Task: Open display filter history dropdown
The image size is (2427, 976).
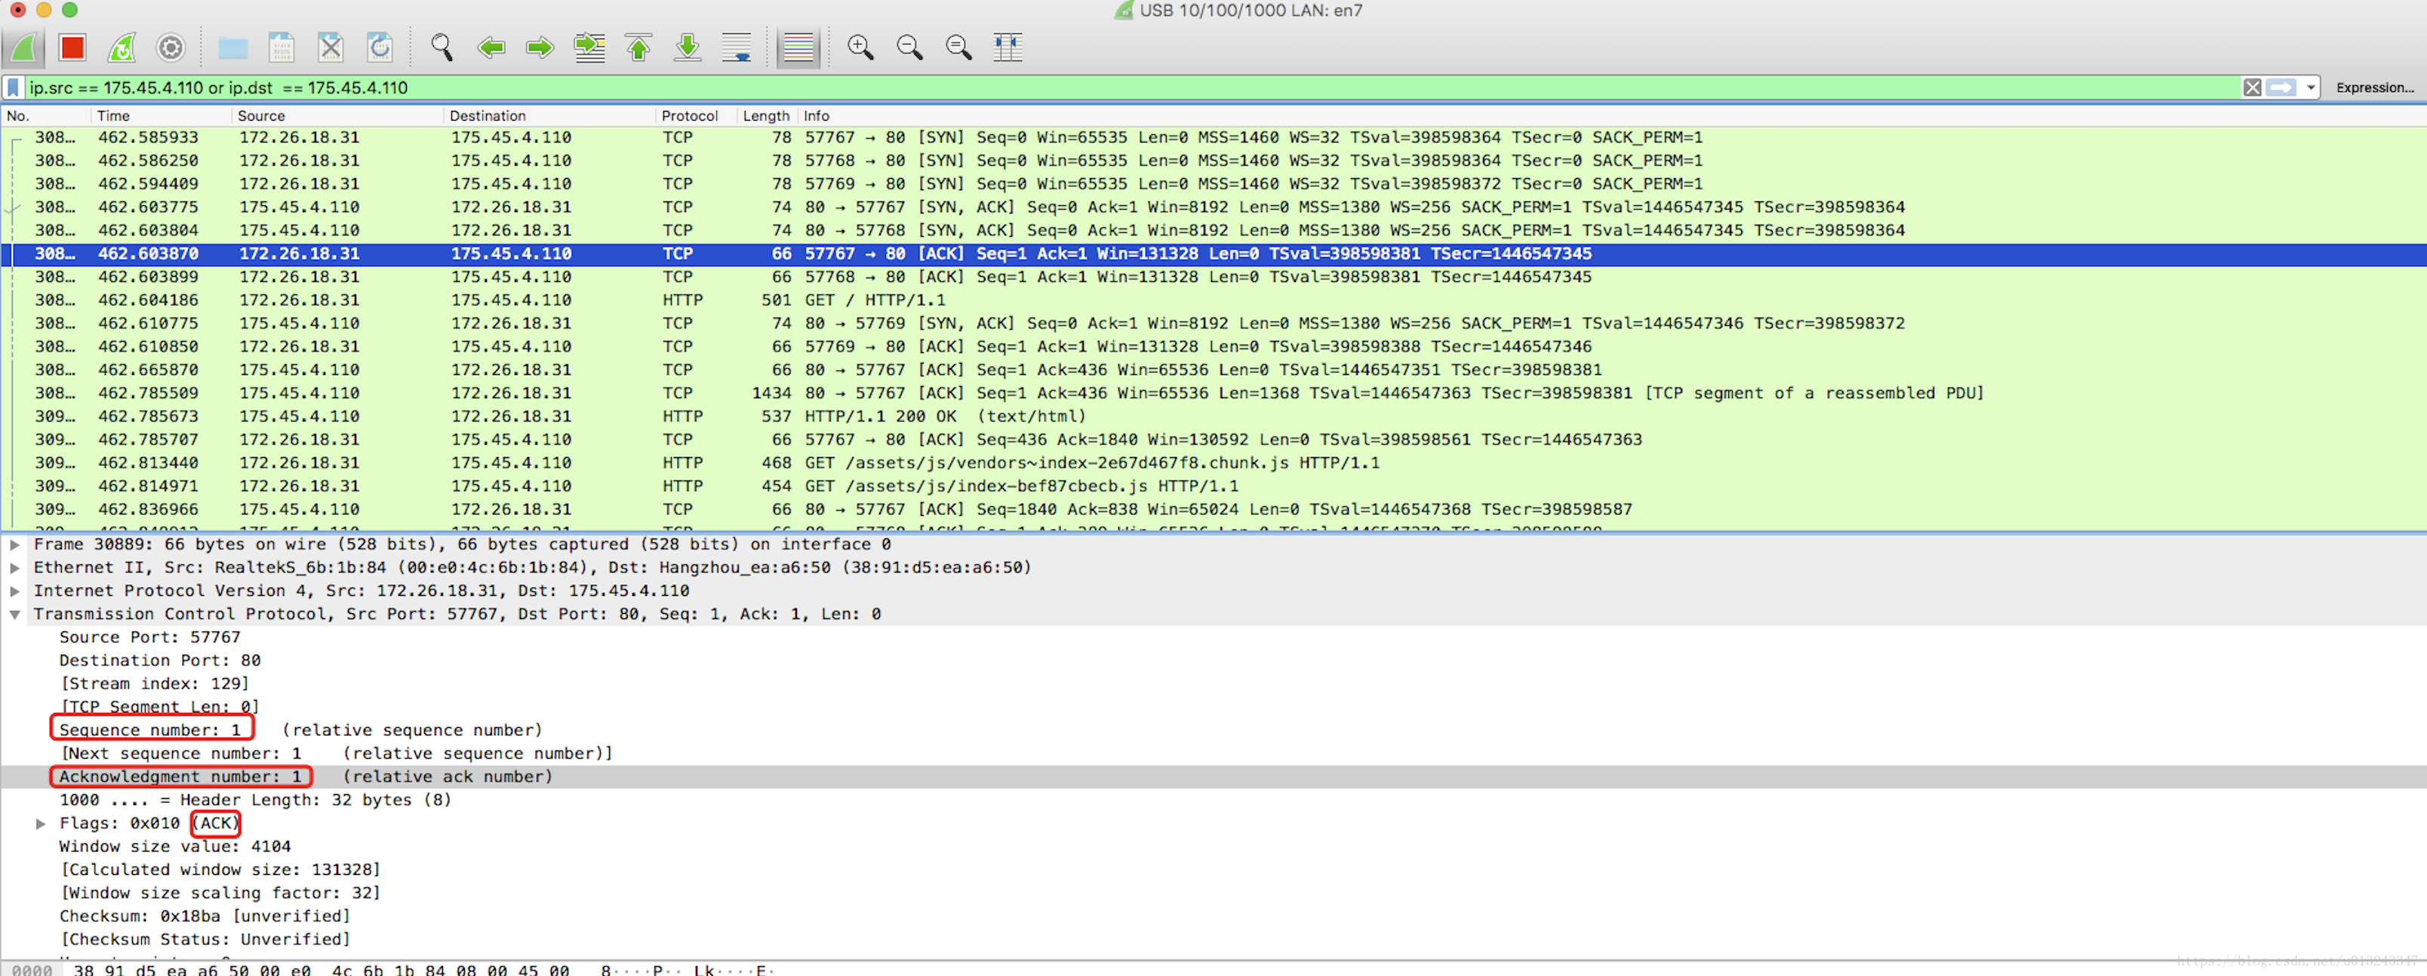Action: click(x=2311, y=87)
